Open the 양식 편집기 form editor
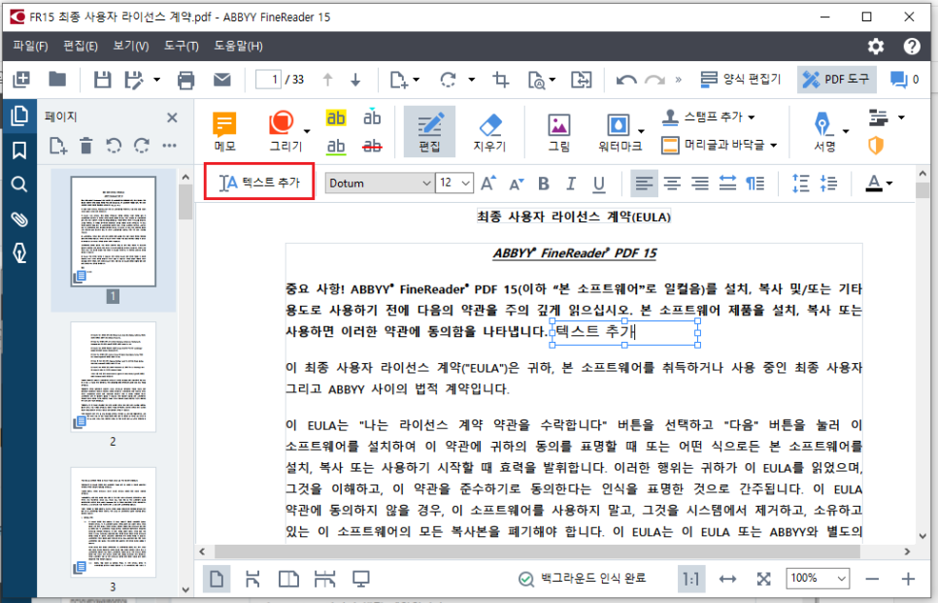The image size is (938, 603). (x=741, y=79)
